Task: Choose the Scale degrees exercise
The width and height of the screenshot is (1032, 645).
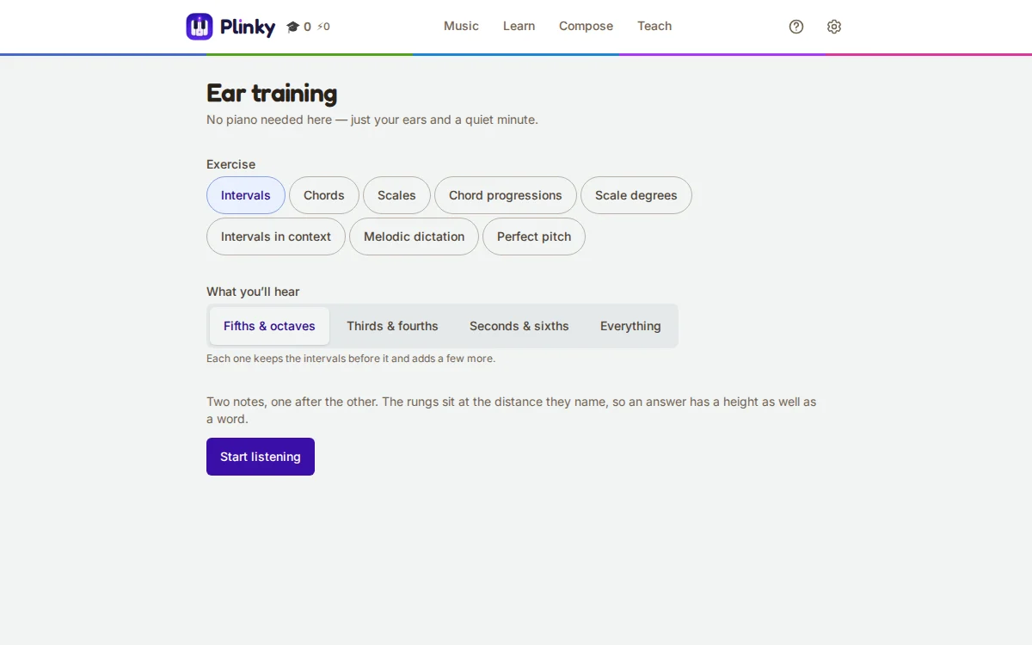Action: pyautogui.click(x=636, y=195)
